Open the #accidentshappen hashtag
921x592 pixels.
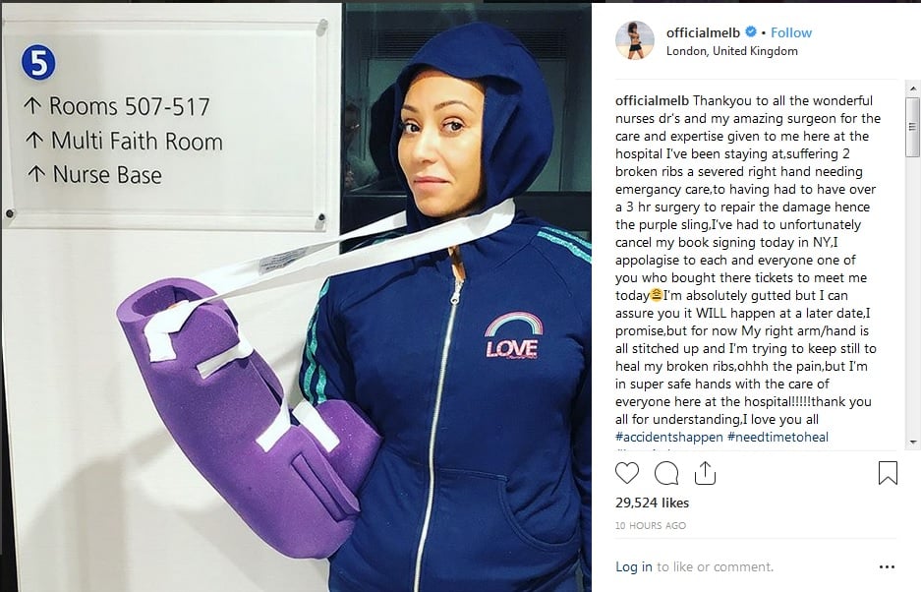point(669,437)
